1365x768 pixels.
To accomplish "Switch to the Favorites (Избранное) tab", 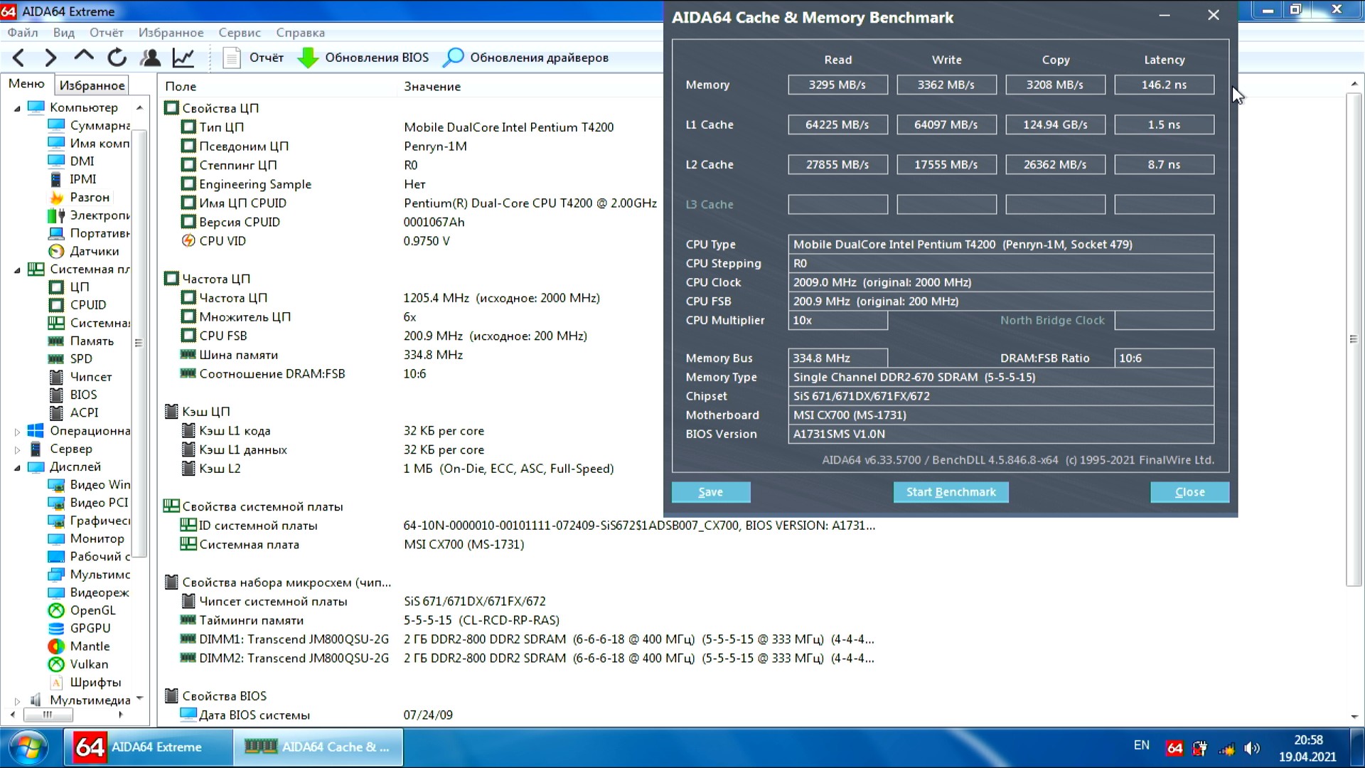I will [x=92, y=85].
